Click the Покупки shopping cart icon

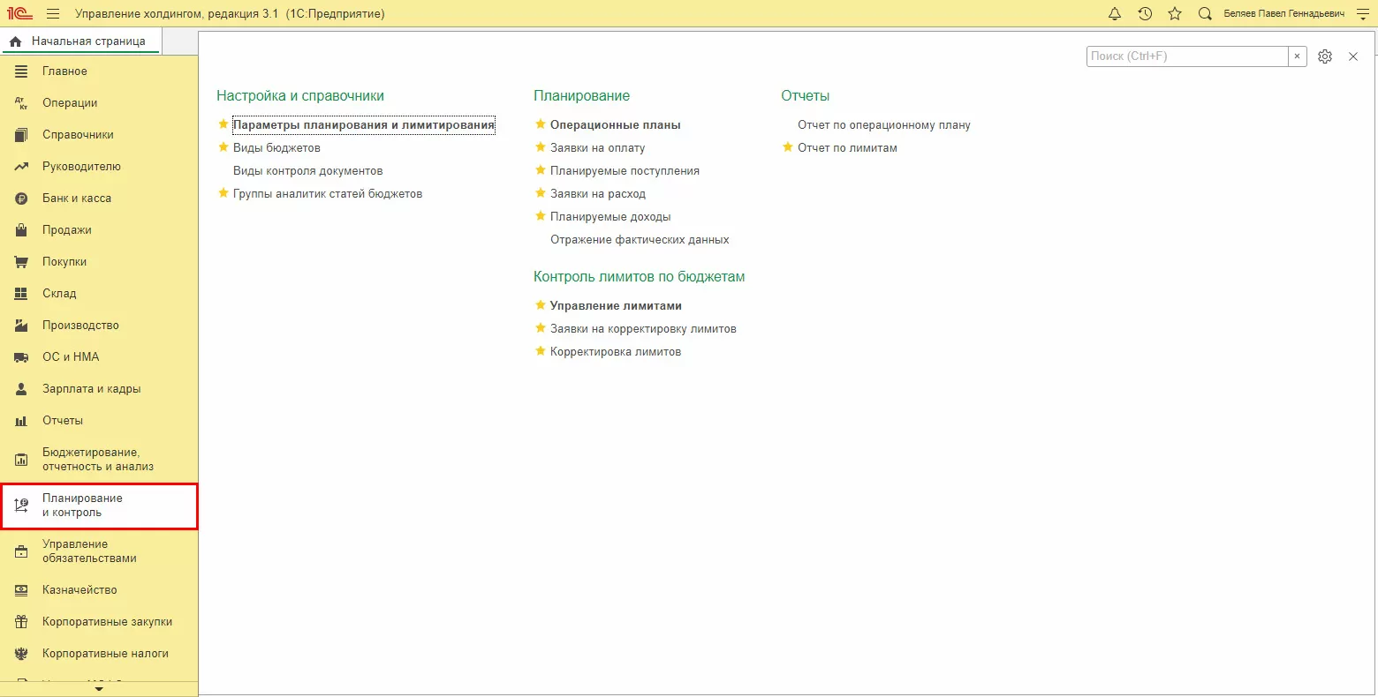pos(22,262)
